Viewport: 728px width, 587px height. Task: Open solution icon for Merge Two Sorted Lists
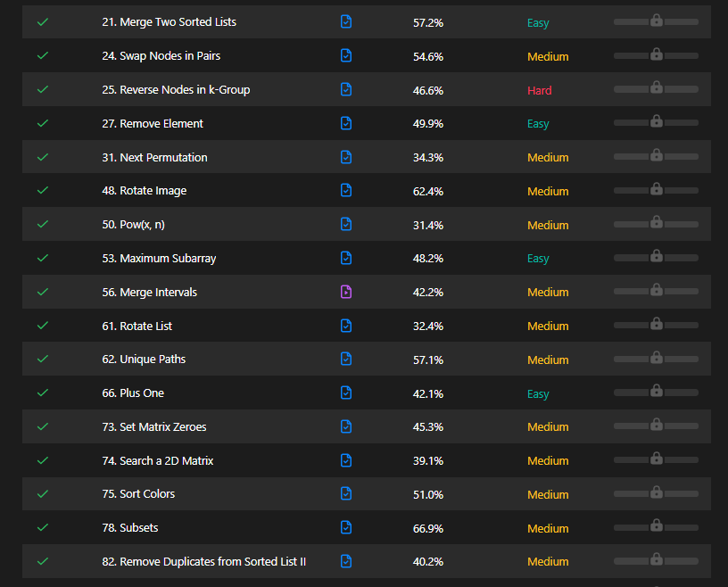(346, 21)
